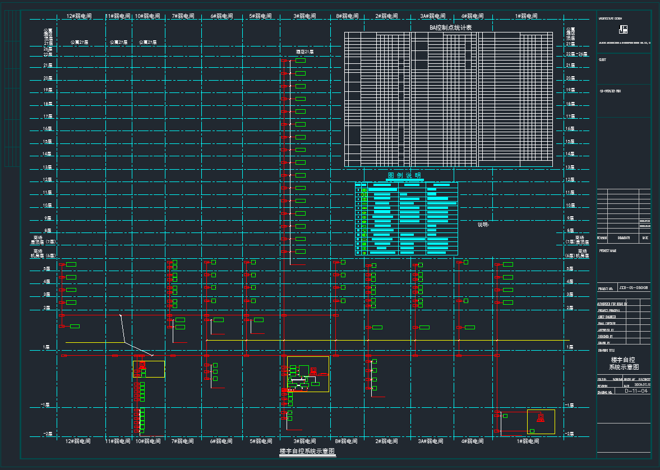660x470 pixels.
Task: Select the 5层 green controller box in 1#弱电间 column
Action: tap(508, 264)
